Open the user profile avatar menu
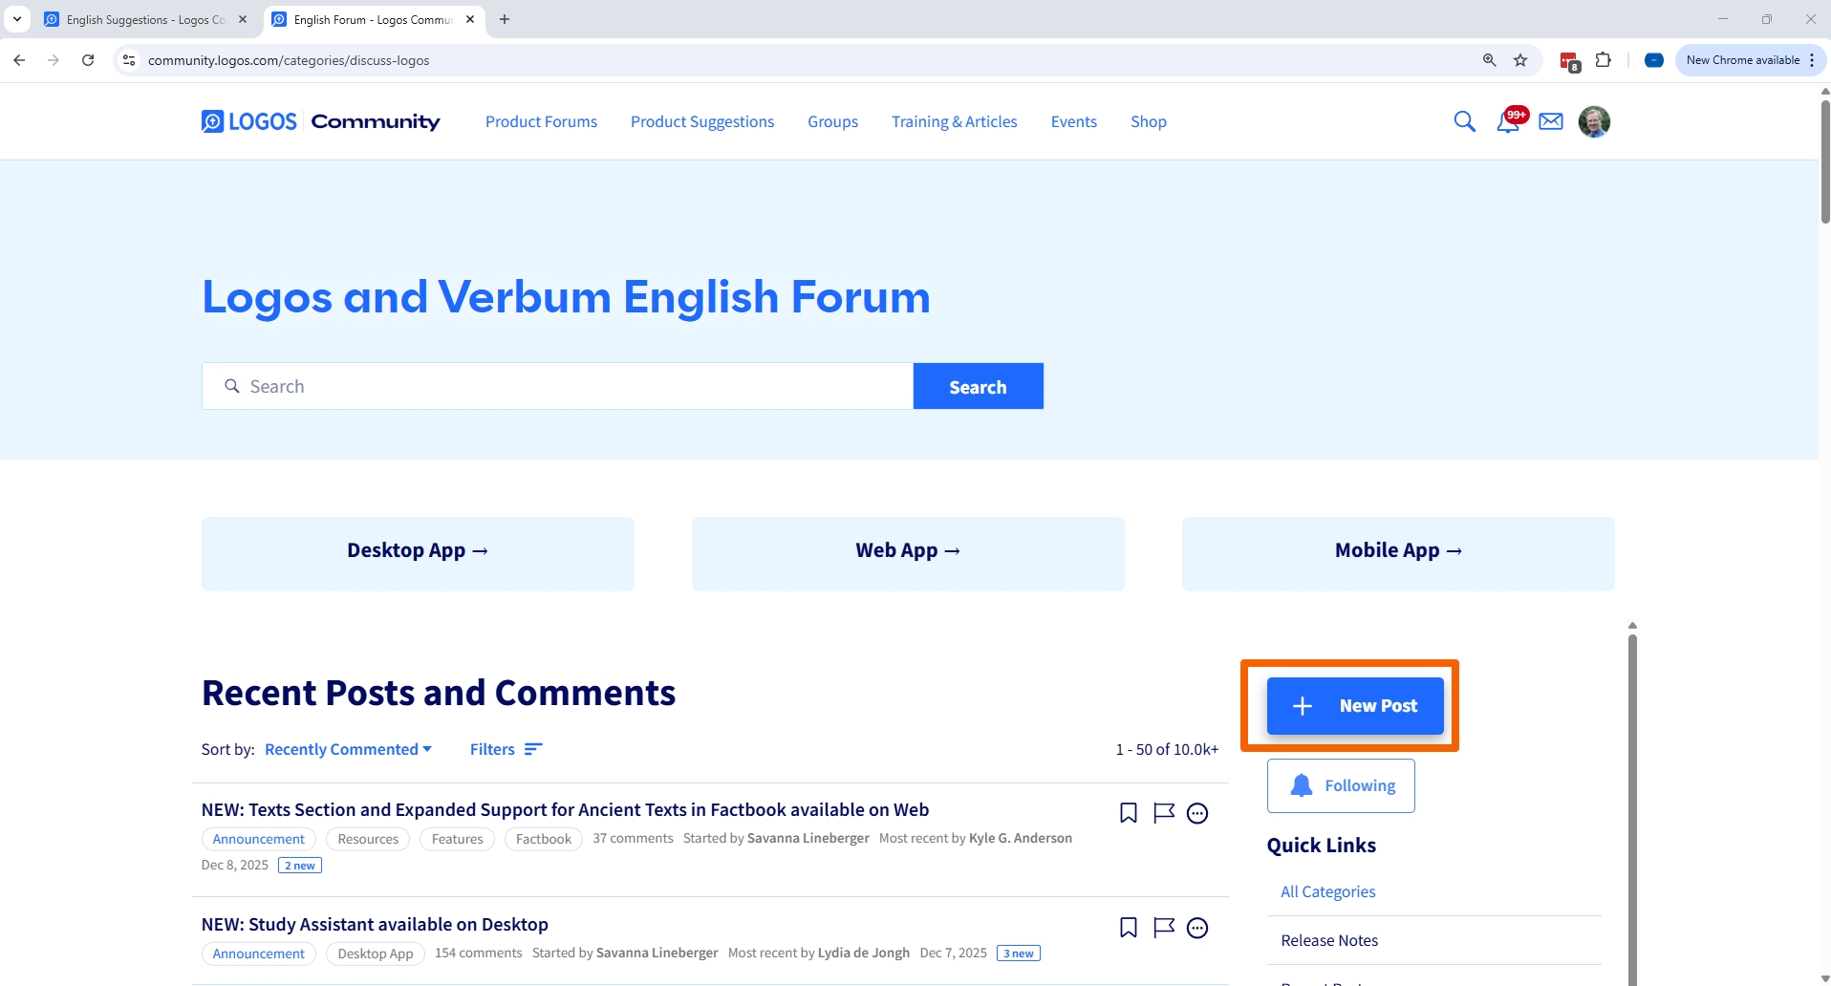 pos(1594,121)
